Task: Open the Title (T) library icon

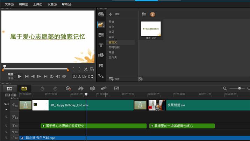Action: click(101, 45)
